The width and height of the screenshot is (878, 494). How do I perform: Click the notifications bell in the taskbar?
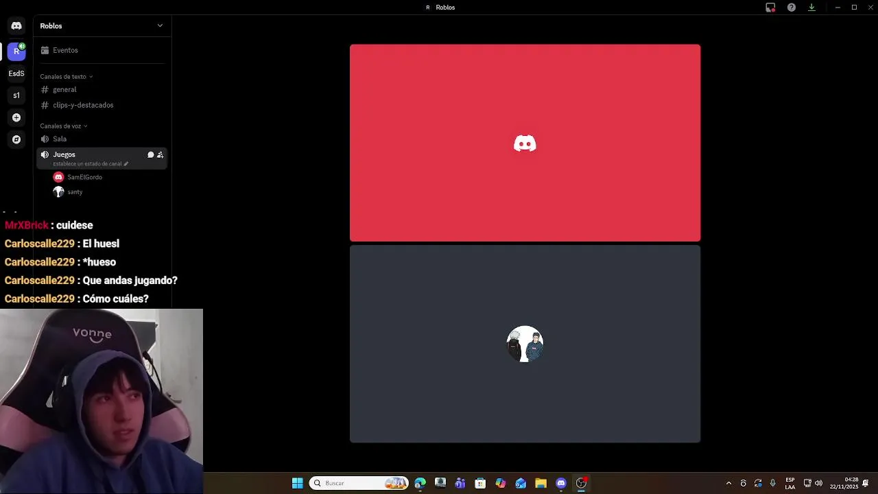[x=866, y=483]
